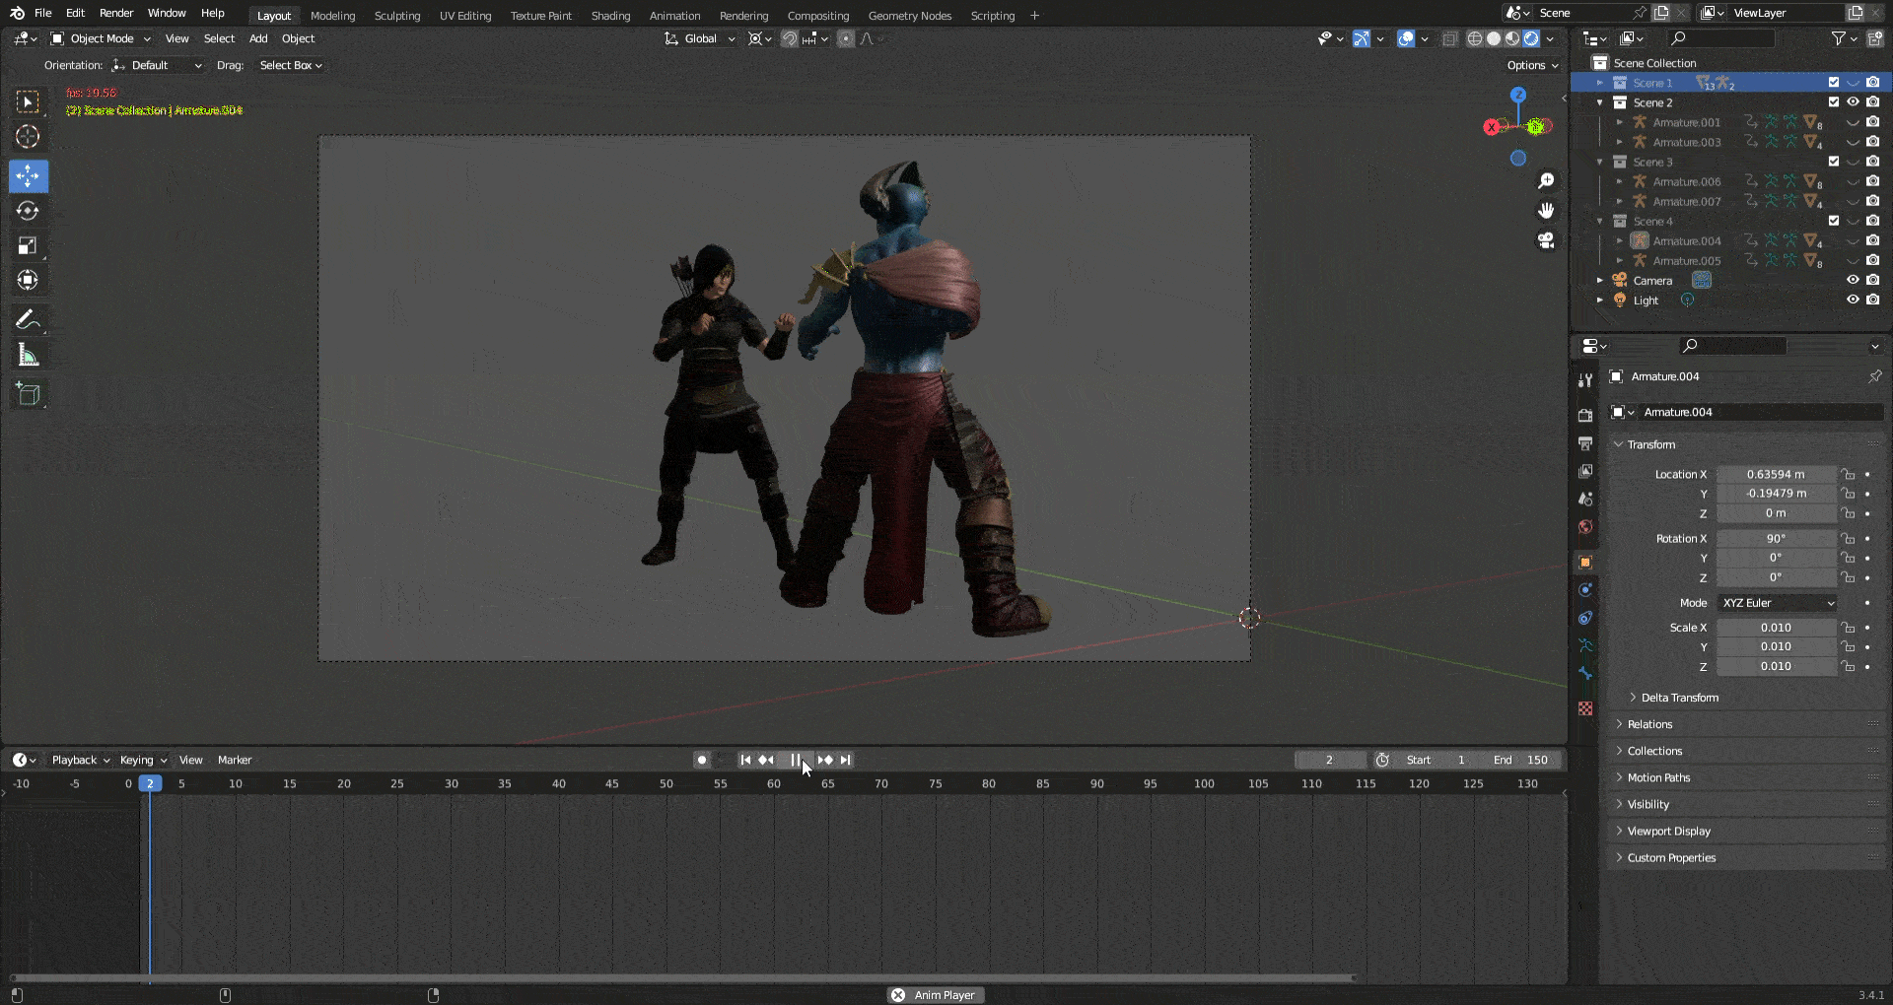Select the Move tool
Viewport: 1893px width, 1005px height.
(x=28, y=176)
